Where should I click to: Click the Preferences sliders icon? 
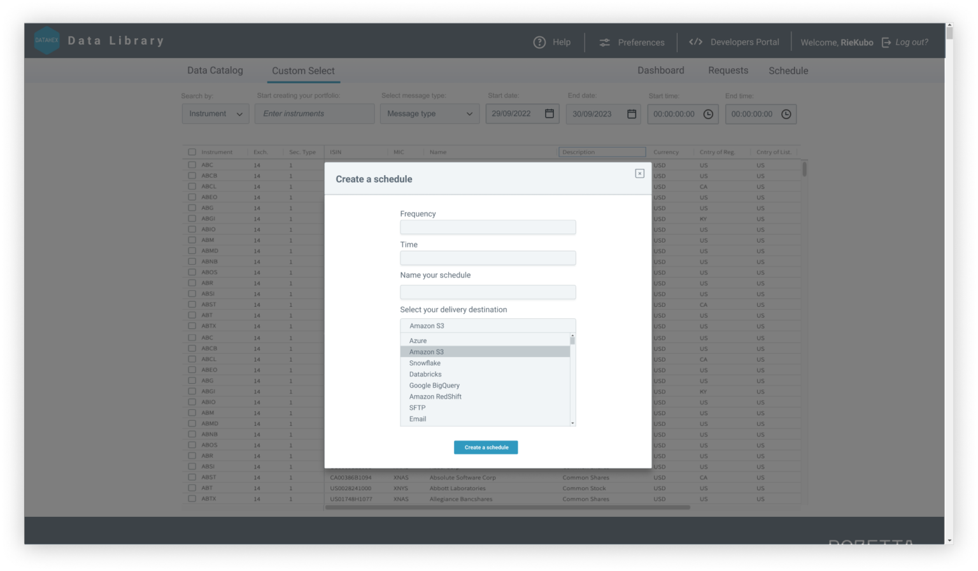point(604,42)
